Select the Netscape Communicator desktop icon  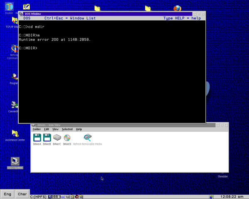(x=15, y=49)
